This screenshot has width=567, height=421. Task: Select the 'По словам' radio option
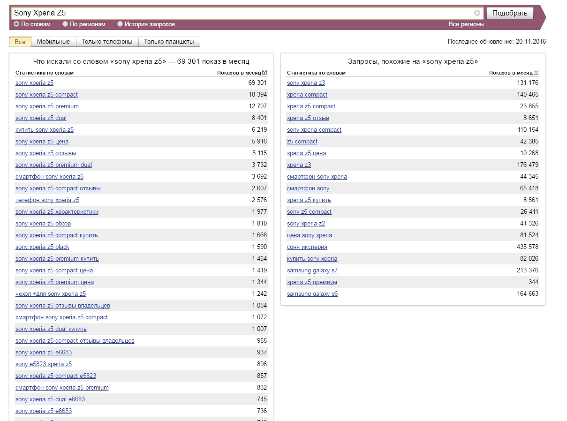coord(16,24)
